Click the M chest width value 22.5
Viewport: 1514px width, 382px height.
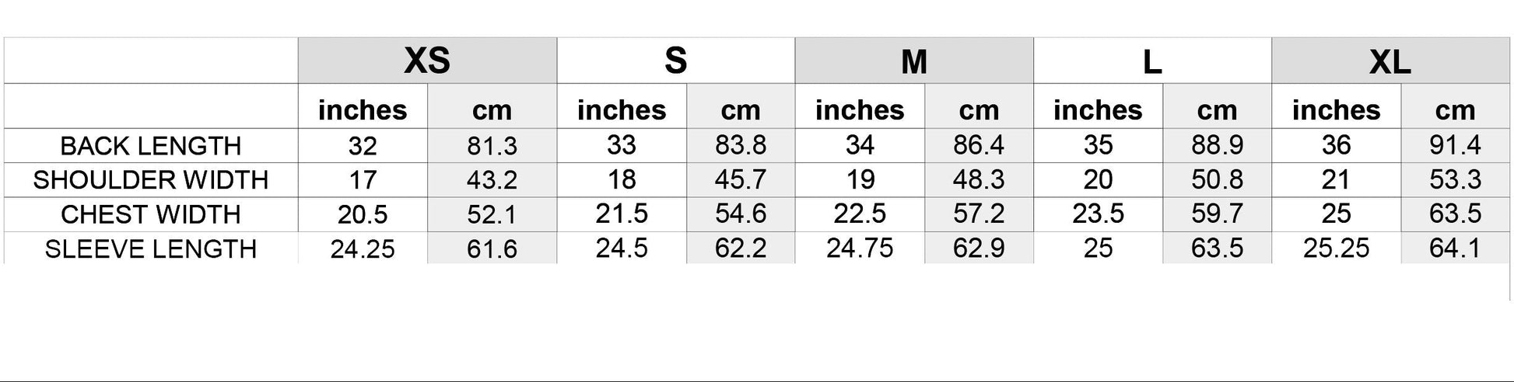860,214
